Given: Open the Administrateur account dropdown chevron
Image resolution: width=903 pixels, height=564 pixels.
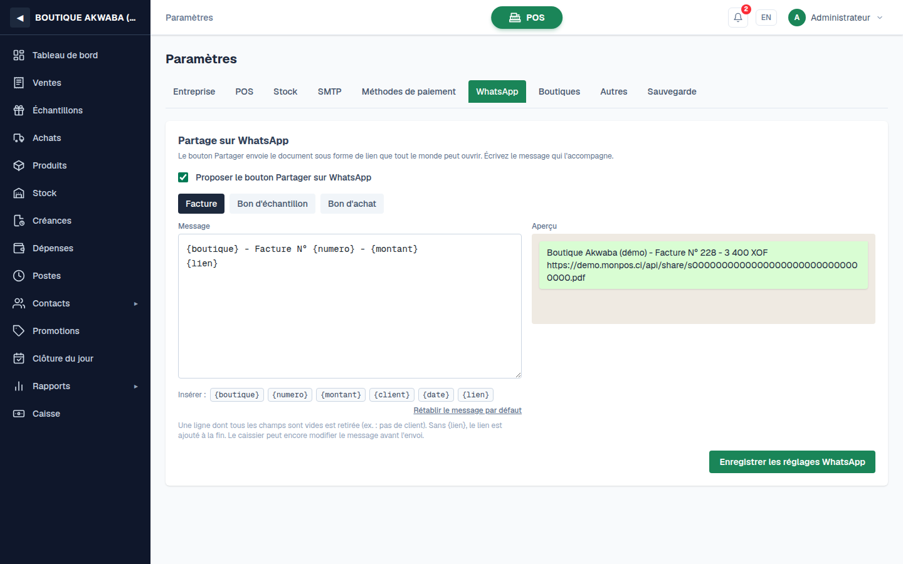Looking at the screenshot, I should point(880,18).
